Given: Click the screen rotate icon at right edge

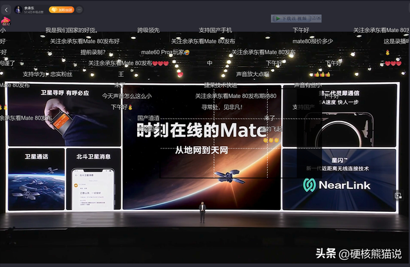Looking at the screenshot, I should (x=398, y=195).
